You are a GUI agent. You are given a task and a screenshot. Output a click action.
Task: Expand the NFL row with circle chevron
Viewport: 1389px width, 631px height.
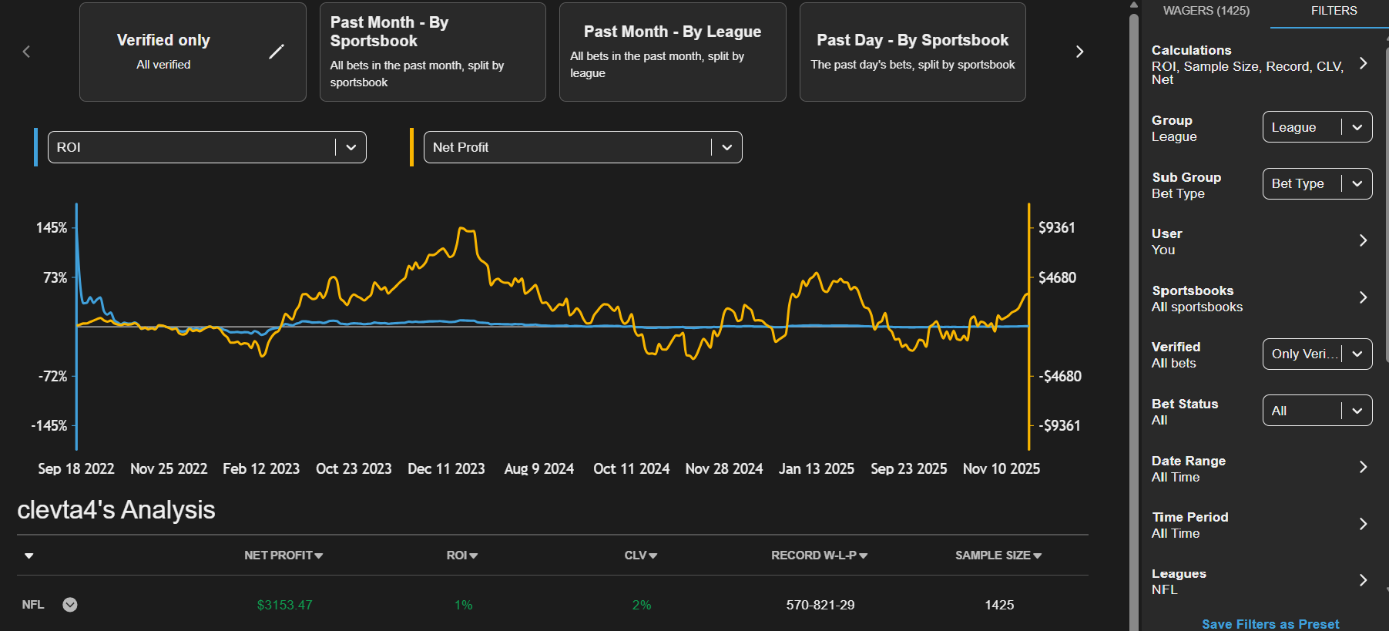tap(70, 605)
